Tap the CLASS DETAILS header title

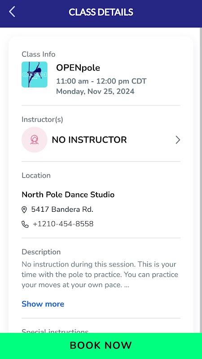coord(101,12)
